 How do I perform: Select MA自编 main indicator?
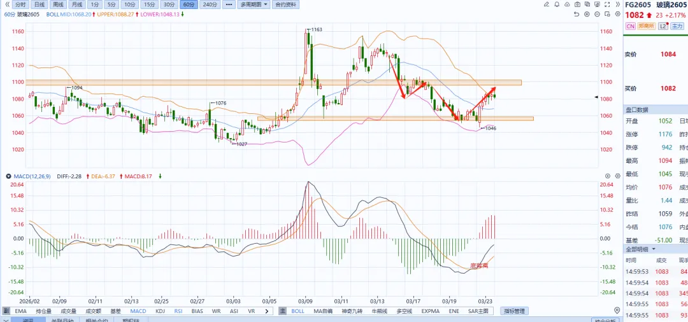(x=324, y=311)
